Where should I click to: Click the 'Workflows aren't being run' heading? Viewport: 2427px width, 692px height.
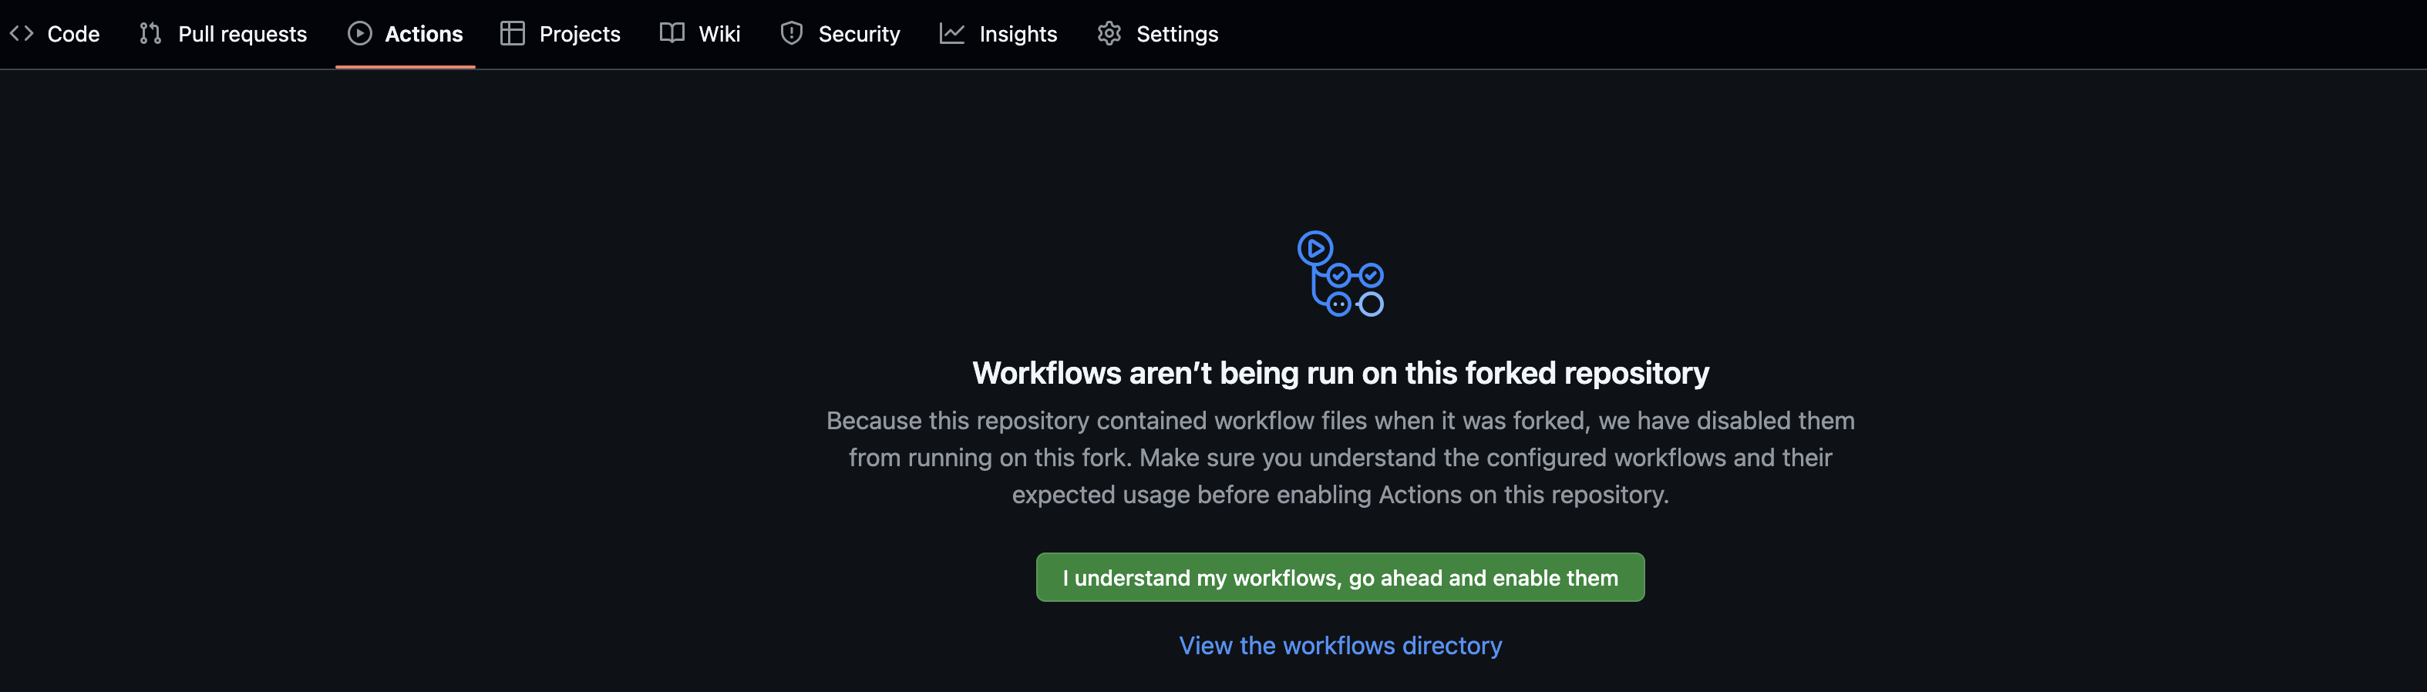click(x=1340, y=374)
